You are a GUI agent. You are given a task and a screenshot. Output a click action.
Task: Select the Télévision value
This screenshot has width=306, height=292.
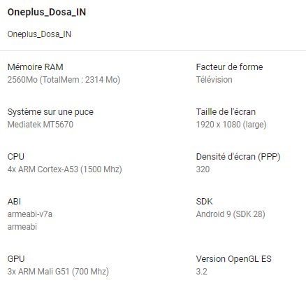coord(214,80)
